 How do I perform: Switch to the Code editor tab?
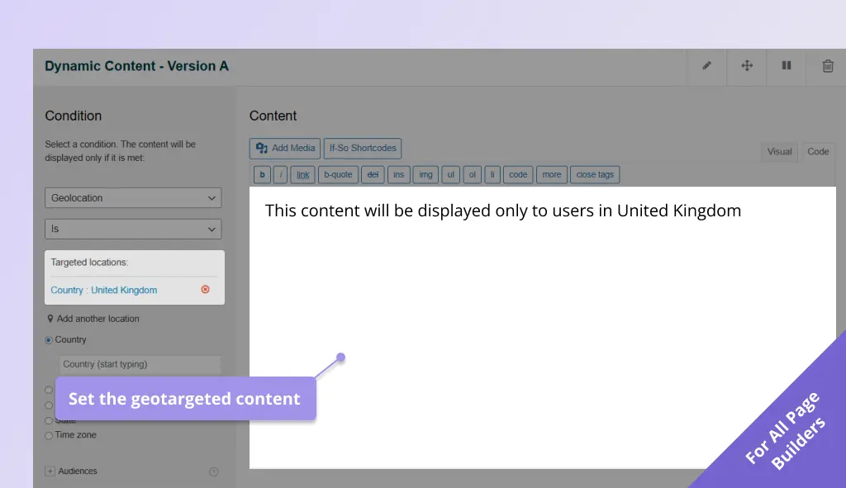click(817, 151)
